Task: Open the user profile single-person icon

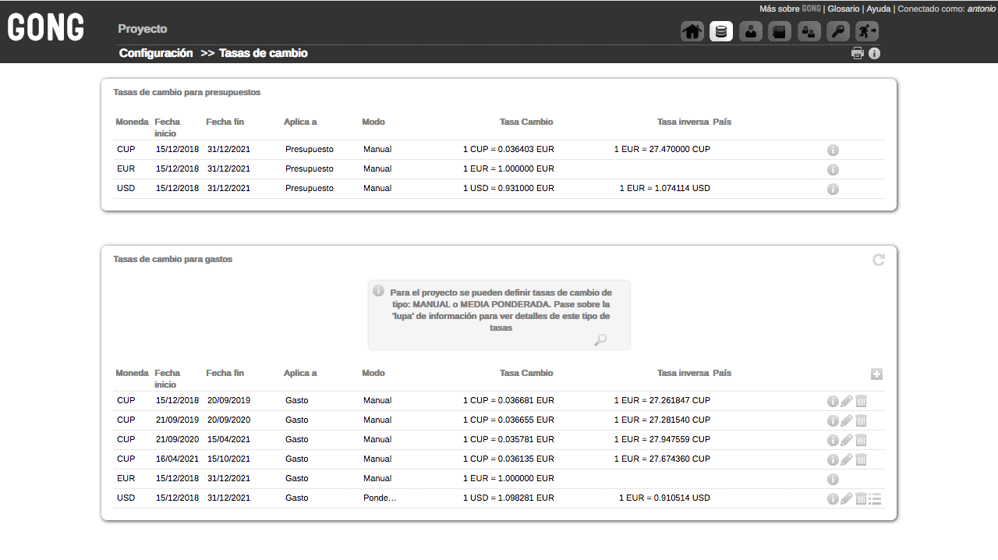Action: tap(750, 31)
